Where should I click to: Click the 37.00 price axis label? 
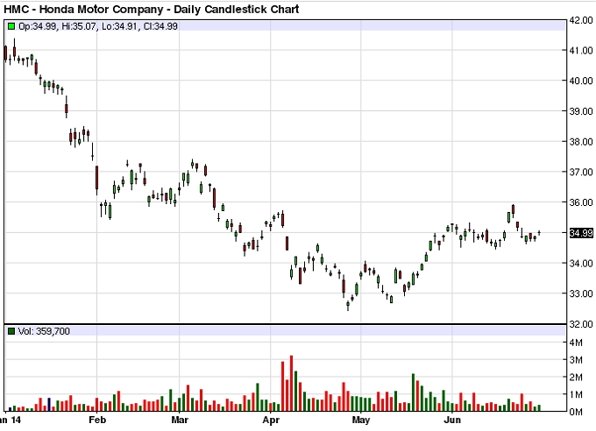point(581,173)
